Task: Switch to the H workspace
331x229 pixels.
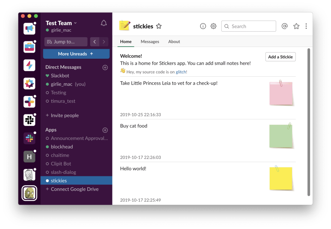Action: [29, 156]
